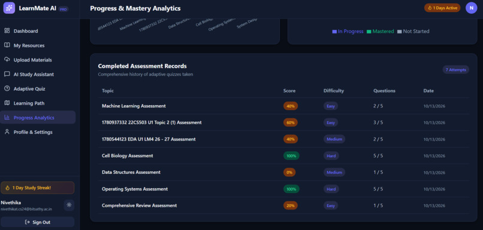Click 40% score badge of Machine Learning
The image size is (483, 230).
coord(291,106)
